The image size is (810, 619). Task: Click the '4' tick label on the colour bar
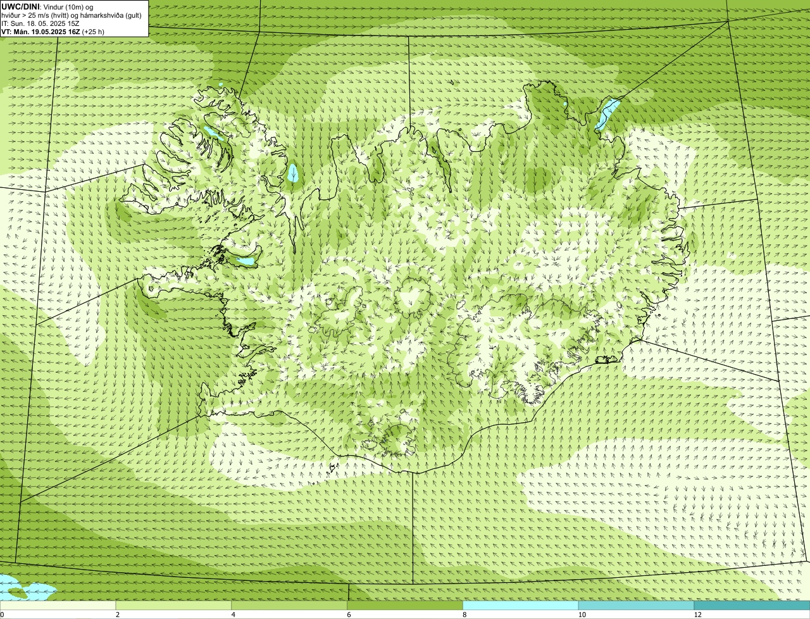[x=234, y=615]
